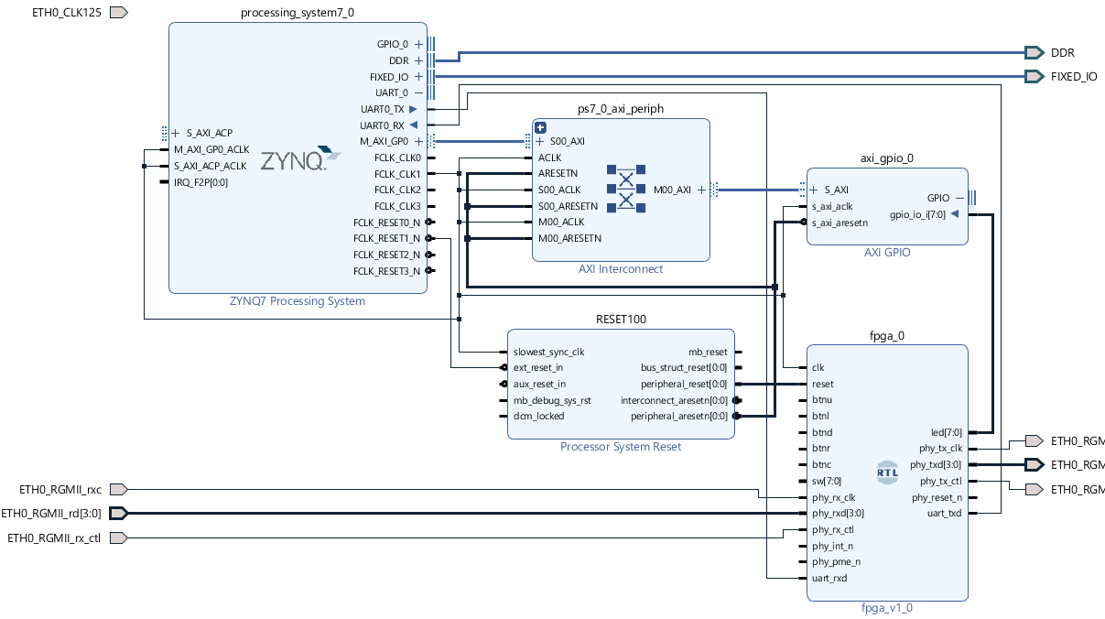Toggle the plus button atop ps7_0_axi_periph

click(538, 126)
